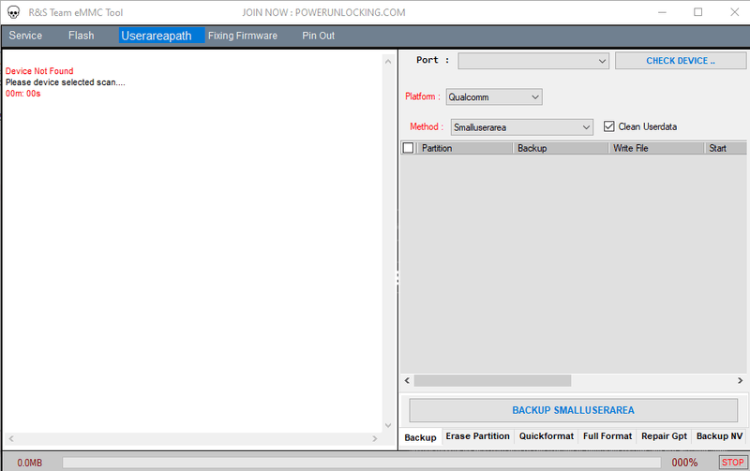Click the 'Device Not Found' log message
The height and width of the screenshot is (471, 750).
coord(39,71)
